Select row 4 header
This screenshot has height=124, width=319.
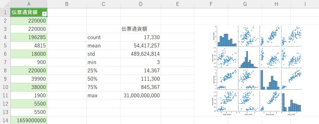click(5, 37)
